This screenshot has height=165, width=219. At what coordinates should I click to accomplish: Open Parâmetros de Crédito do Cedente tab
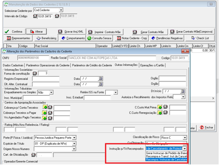92,65
